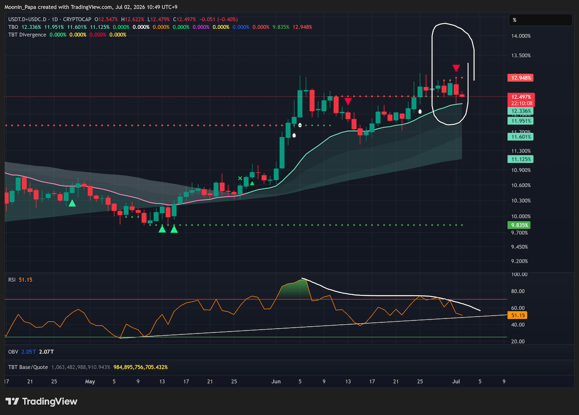Select the TBT Base/Quote indicator label
Screen dimensions: 579x415
pos(28,367)
